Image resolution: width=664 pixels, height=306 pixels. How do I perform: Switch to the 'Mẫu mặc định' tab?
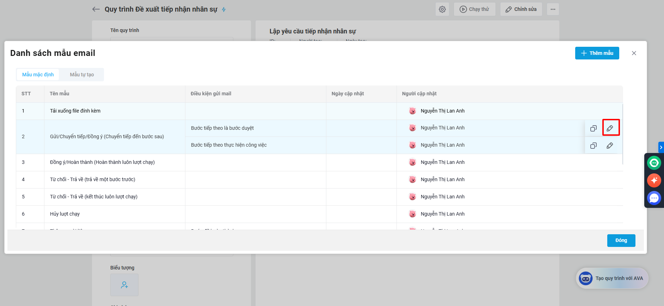pyautogui.click(x=38, y=75)
